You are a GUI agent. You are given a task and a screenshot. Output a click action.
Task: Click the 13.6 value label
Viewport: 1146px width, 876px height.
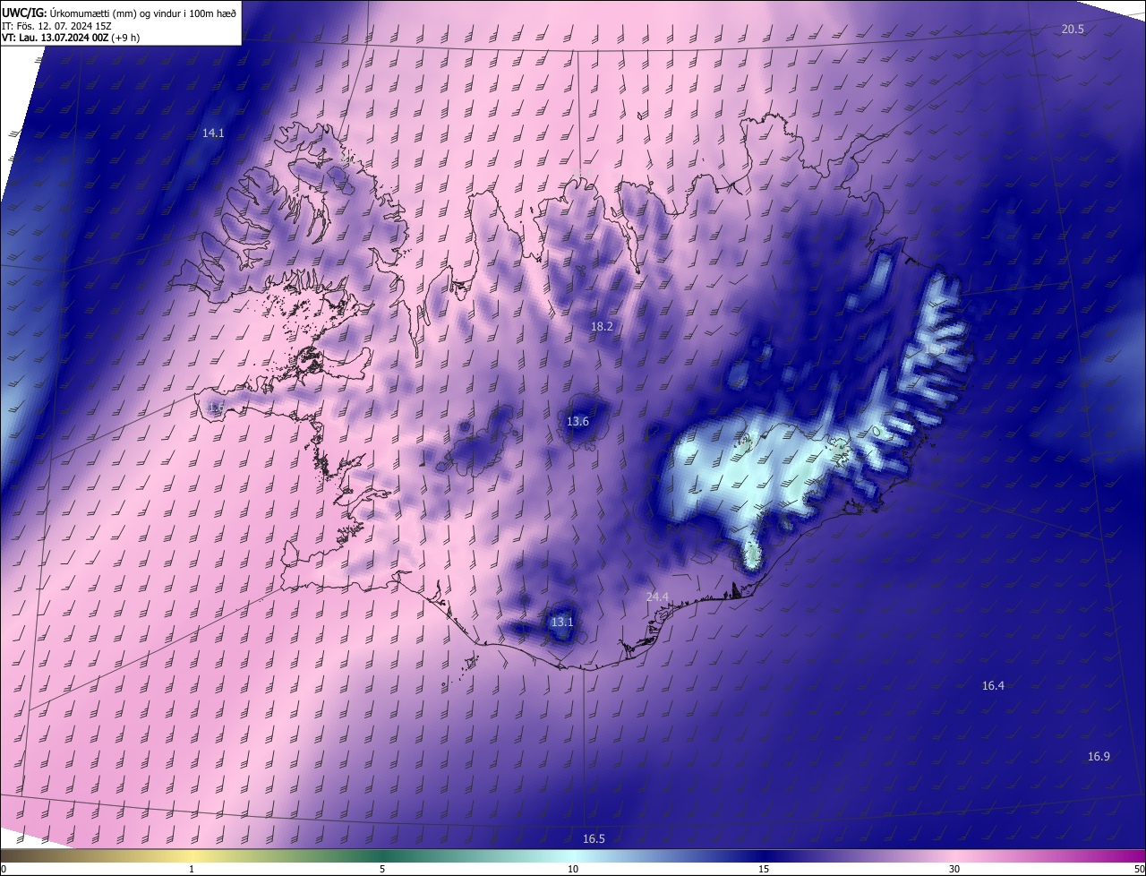pyautogui.click(x=578, y=422)
